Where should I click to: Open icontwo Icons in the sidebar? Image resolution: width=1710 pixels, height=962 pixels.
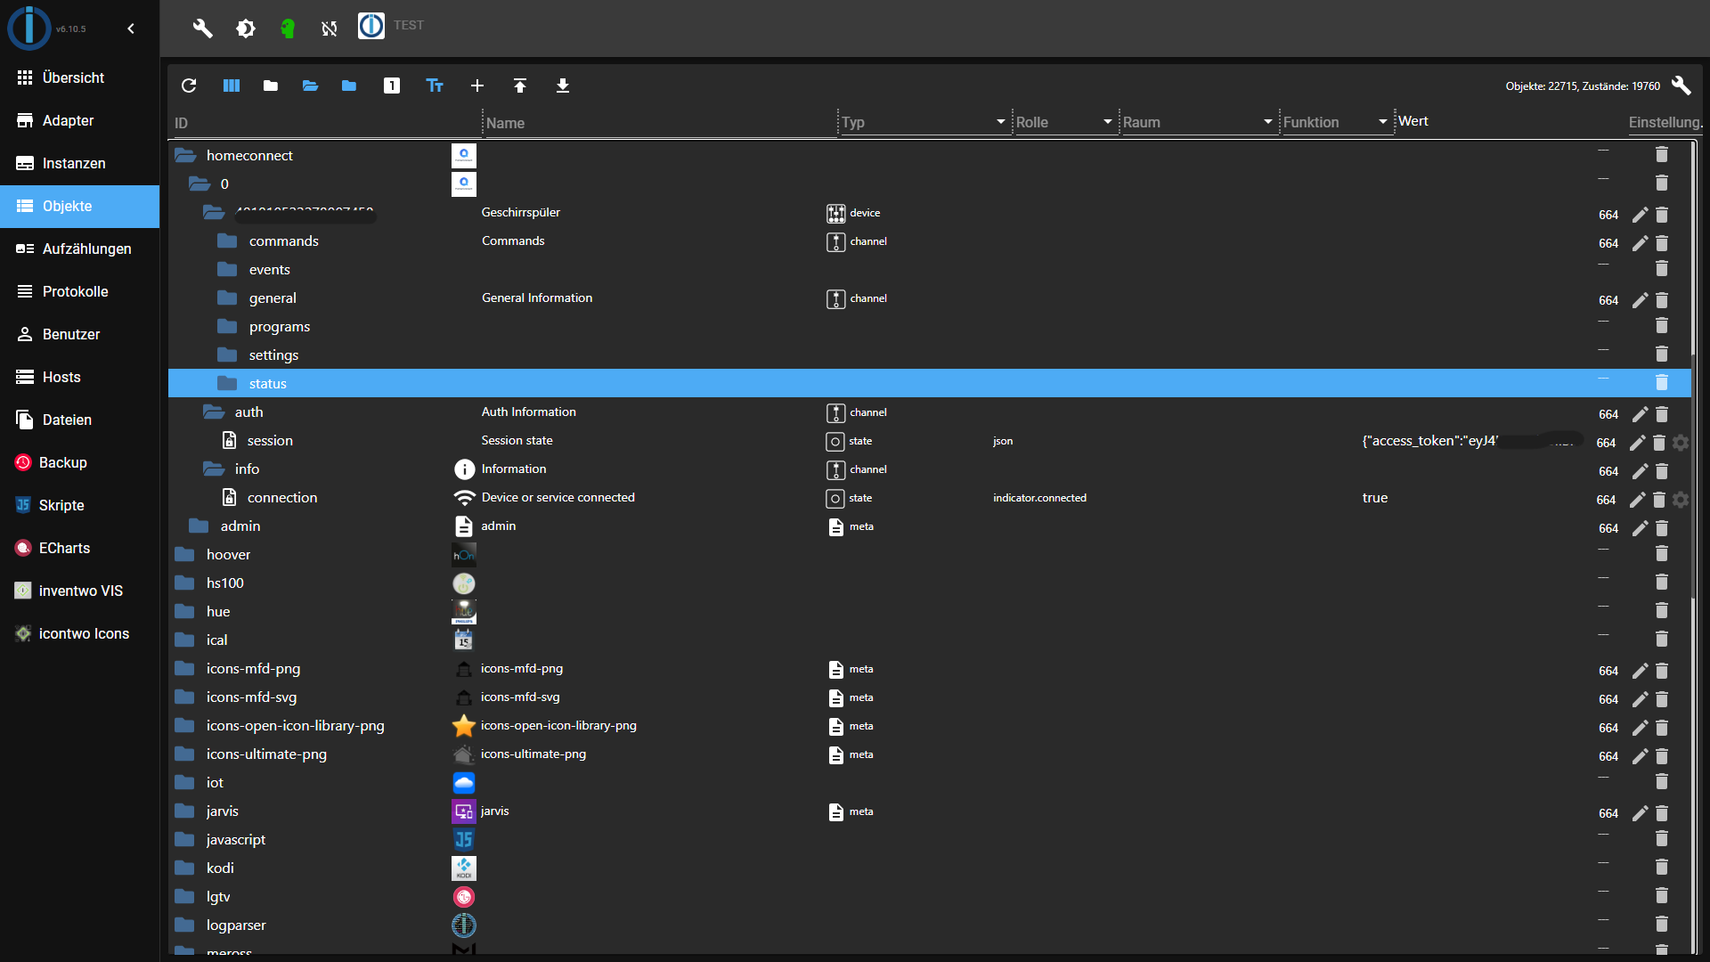80,633
